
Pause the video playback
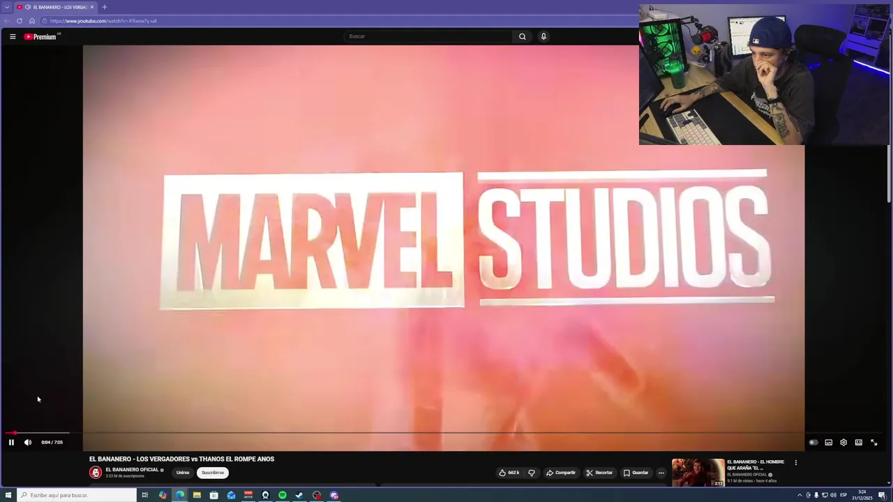11,442
